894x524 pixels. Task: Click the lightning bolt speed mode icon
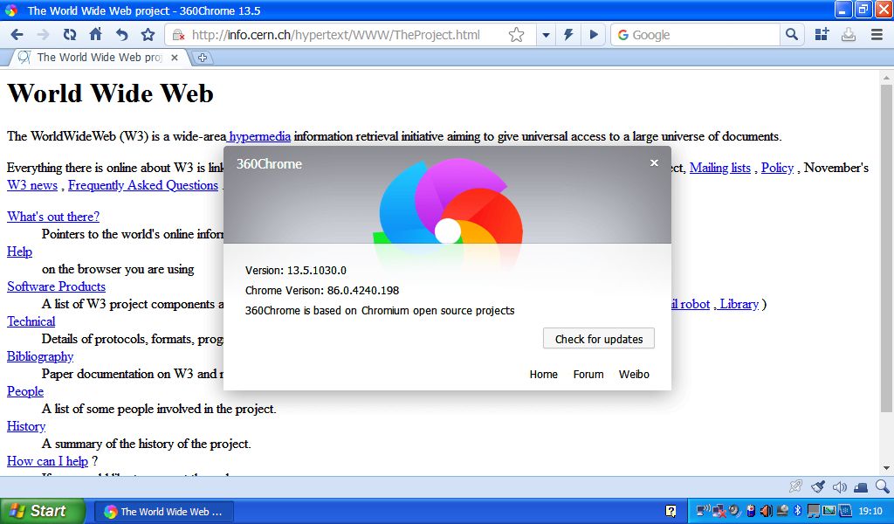(568, 35)
